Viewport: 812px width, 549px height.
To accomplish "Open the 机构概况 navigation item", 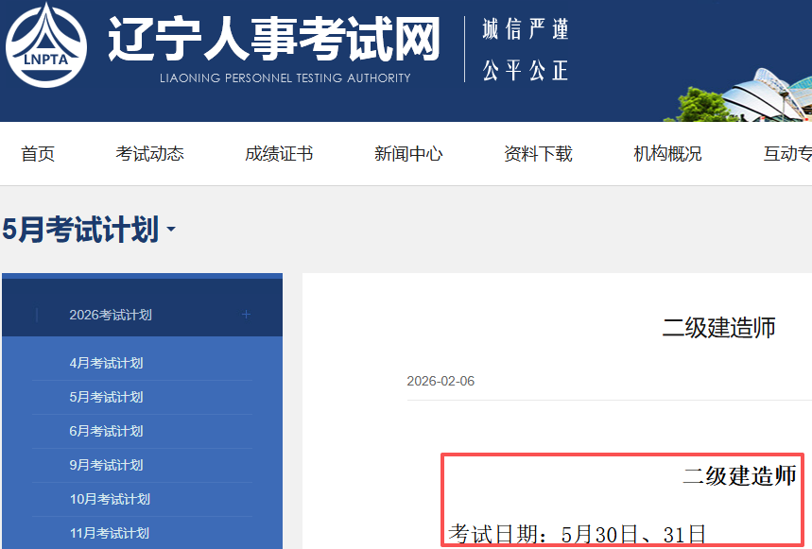I will (x=667, y=154).
